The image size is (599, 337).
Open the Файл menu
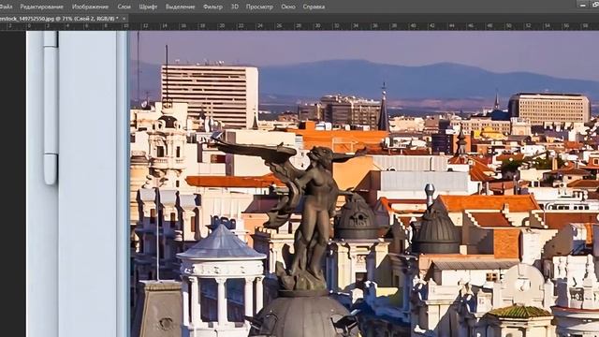(x=6, y=7)
